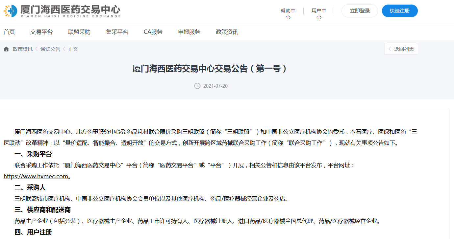Click heading 二、采购人
The height and width of the screenshot is (239, 454).
pyautogui.click(x=30, y=187)
